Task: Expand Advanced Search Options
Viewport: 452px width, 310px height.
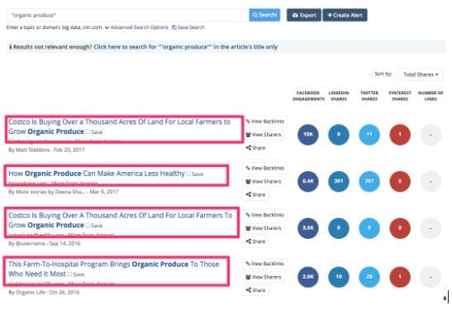Action: [x=136, y=27]
